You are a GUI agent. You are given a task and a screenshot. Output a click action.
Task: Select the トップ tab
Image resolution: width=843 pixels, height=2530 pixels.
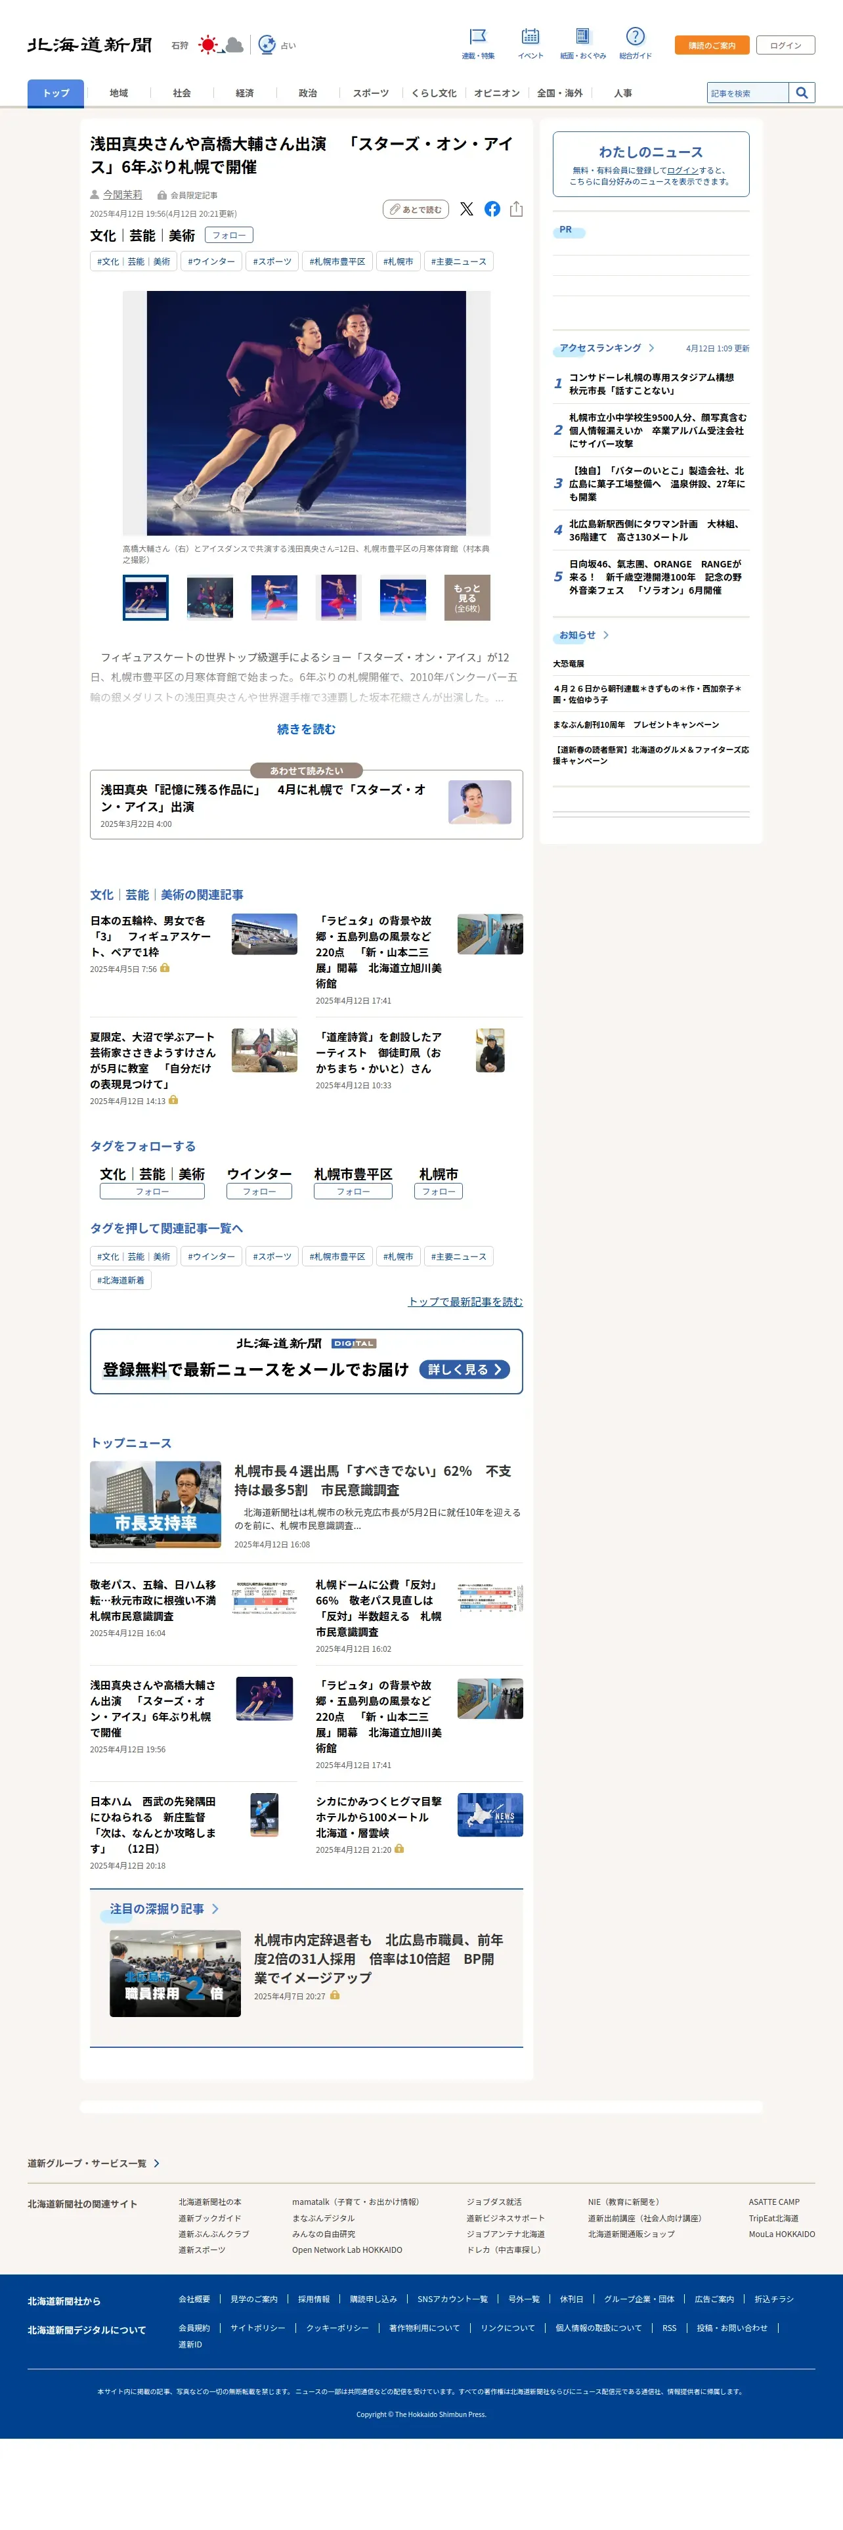[56, 93]
